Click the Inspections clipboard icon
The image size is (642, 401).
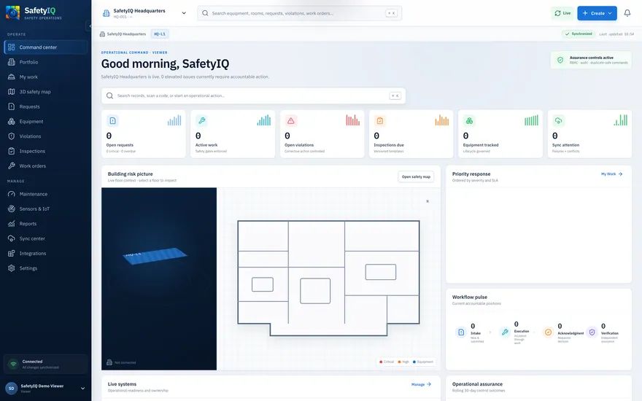[x=12, y=151]
